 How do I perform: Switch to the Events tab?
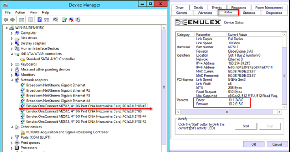[x=217, y=7]
